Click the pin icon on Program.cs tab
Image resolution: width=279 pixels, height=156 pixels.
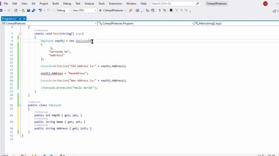(20, 19)
